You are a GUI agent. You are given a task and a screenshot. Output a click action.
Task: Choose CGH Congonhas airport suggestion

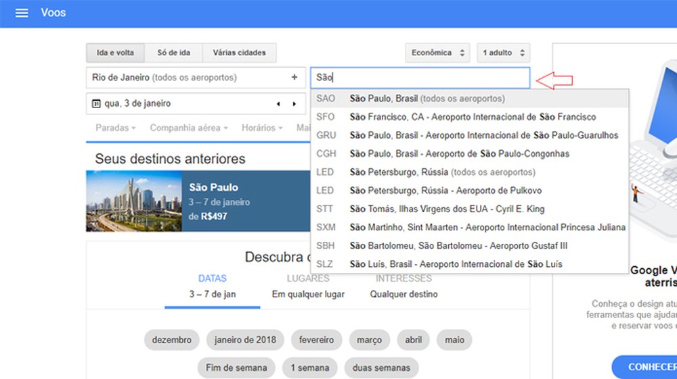tap(469, 154)
